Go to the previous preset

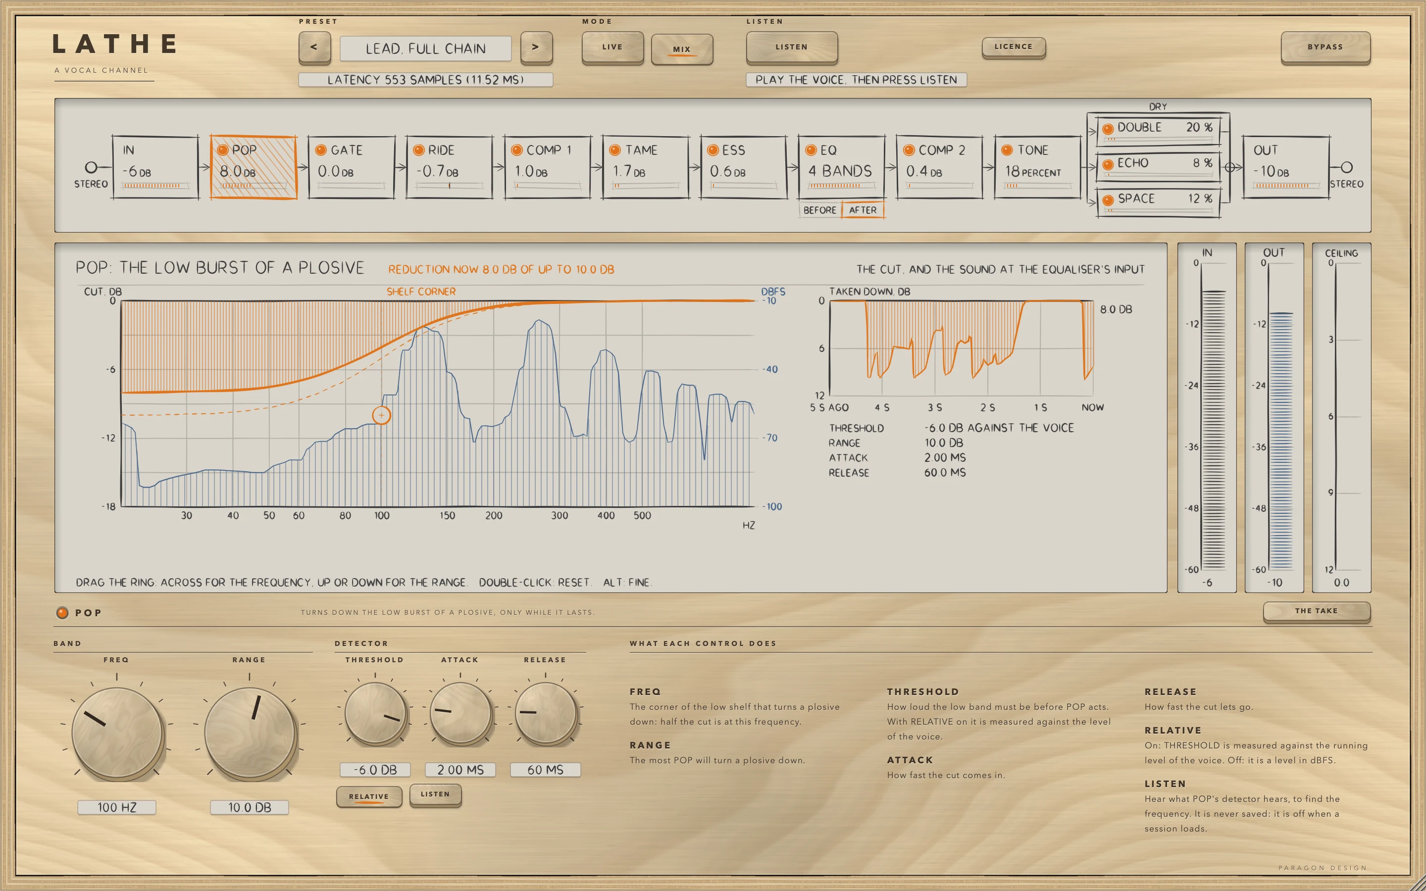(x=314, y=47)
